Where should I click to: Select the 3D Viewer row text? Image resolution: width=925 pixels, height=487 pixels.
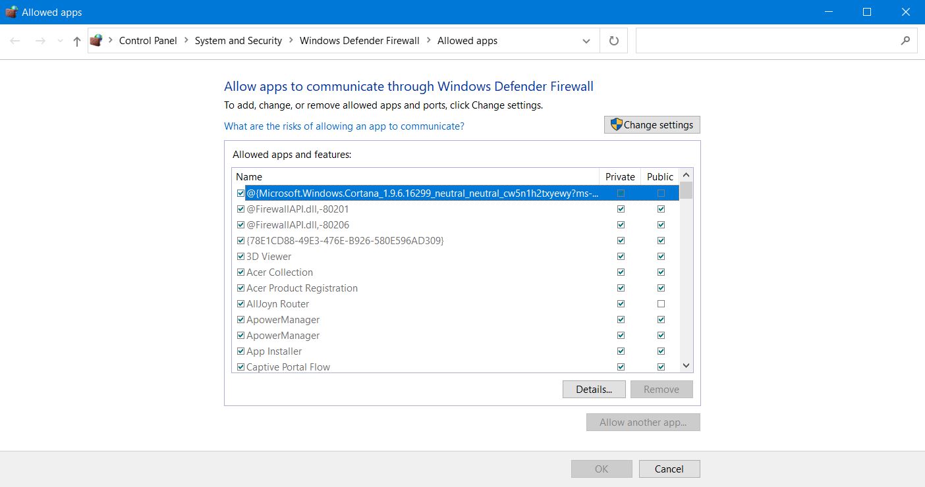click(x=269, y=257)
